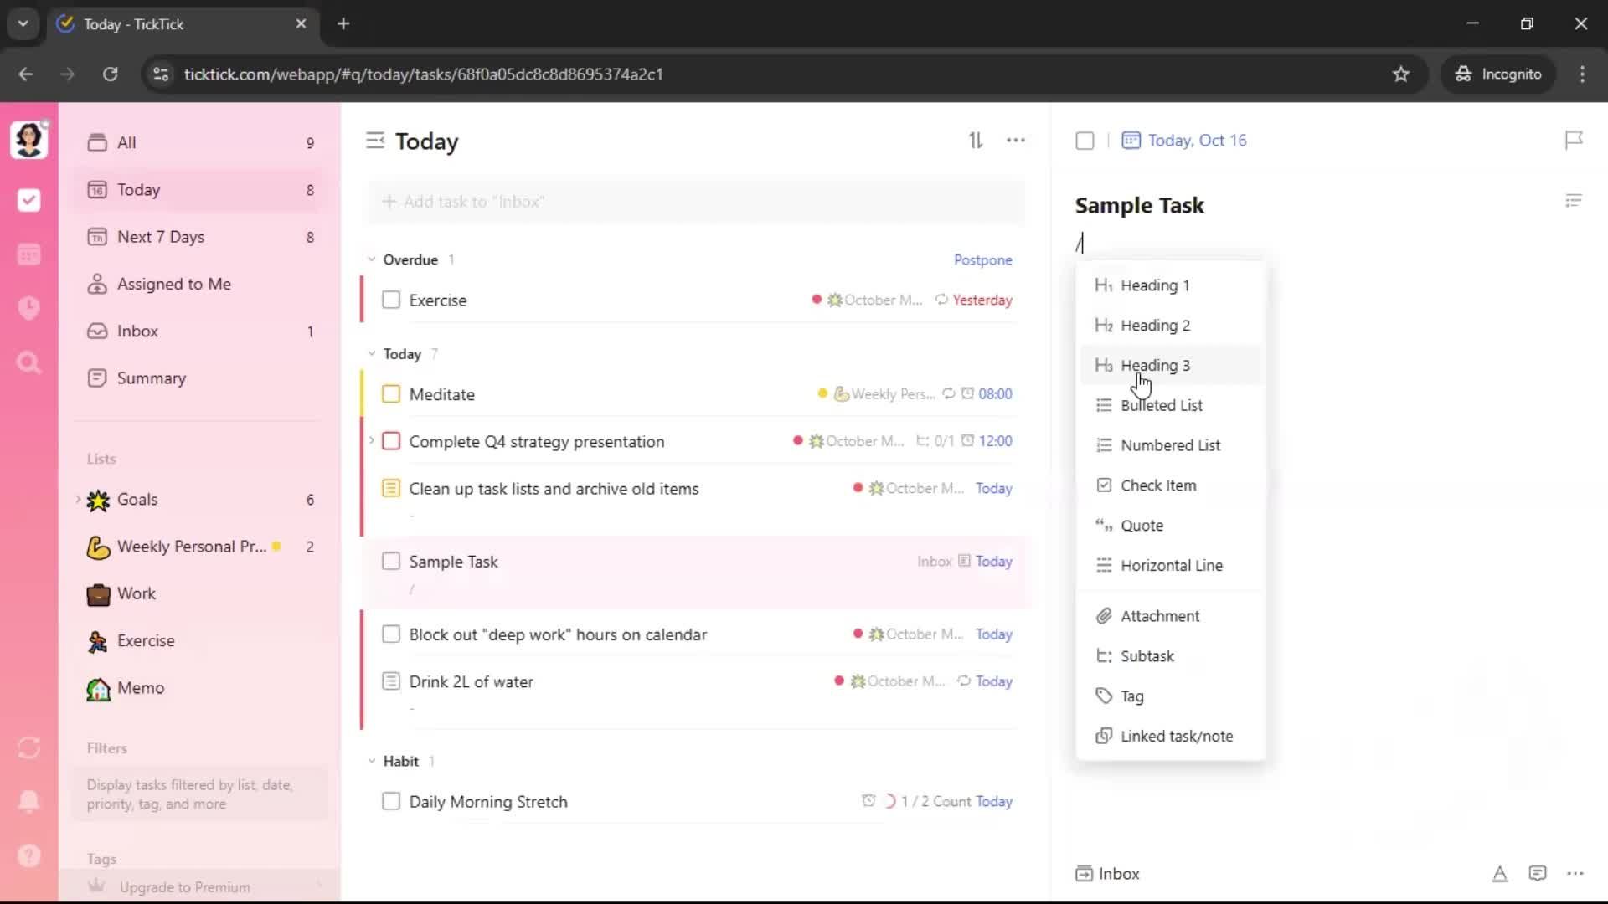Tick the Daily Morning Stretch checkbox

pyautogui.click(x=391, y=802)
